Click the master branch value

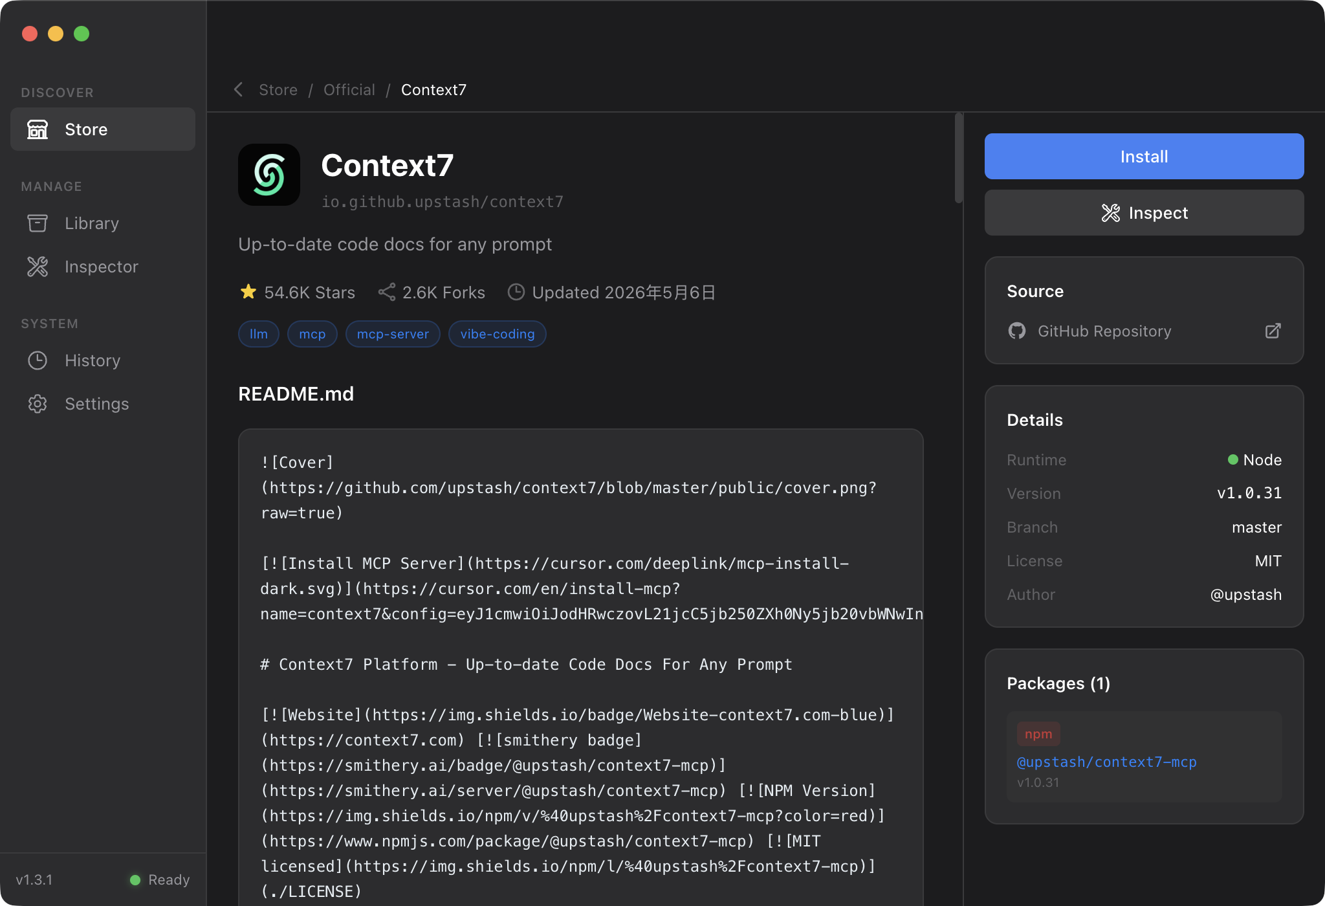[1257, 527]
